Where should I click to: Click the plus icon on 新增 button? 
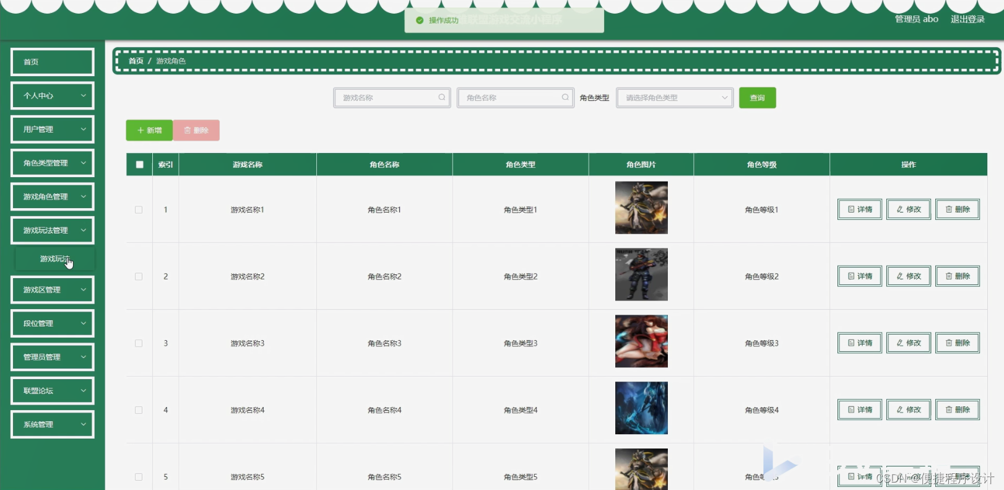tap(141, 130)
